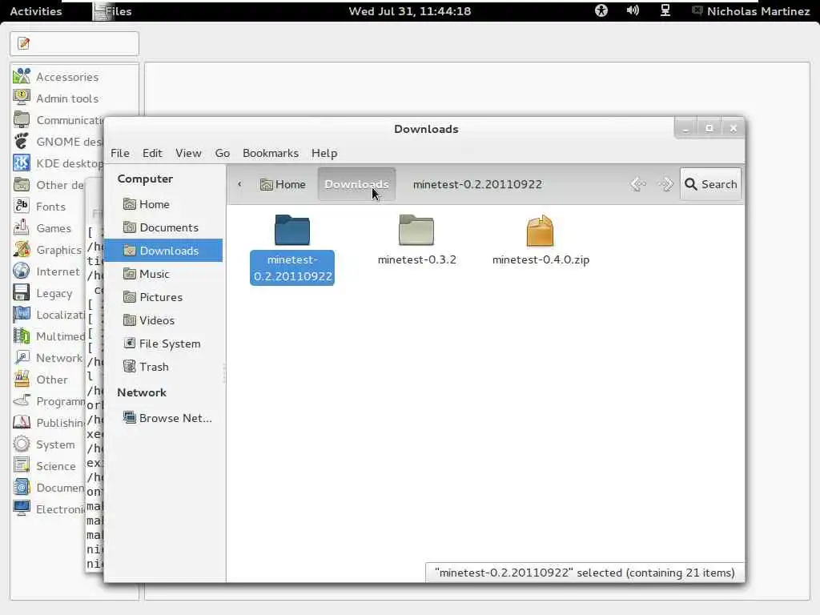
Task: Click the edit pencil icon above categories
Action: point(23,43)
